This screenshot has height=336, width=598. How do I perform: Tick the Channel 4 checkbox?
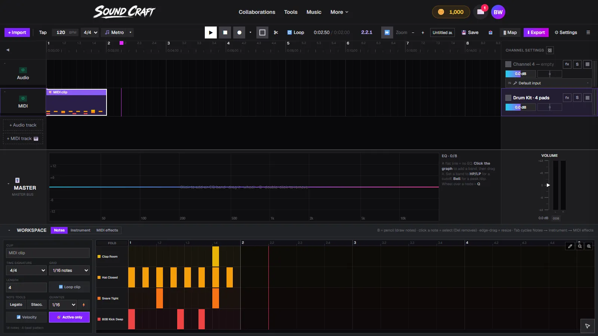(508, 64)
